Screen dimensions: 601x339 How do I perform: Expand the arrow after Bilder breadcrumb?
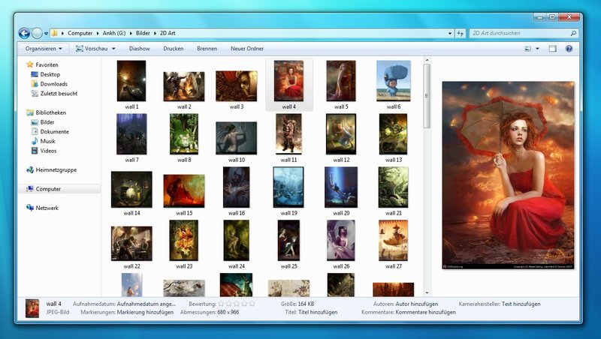(x=156, y=33)
